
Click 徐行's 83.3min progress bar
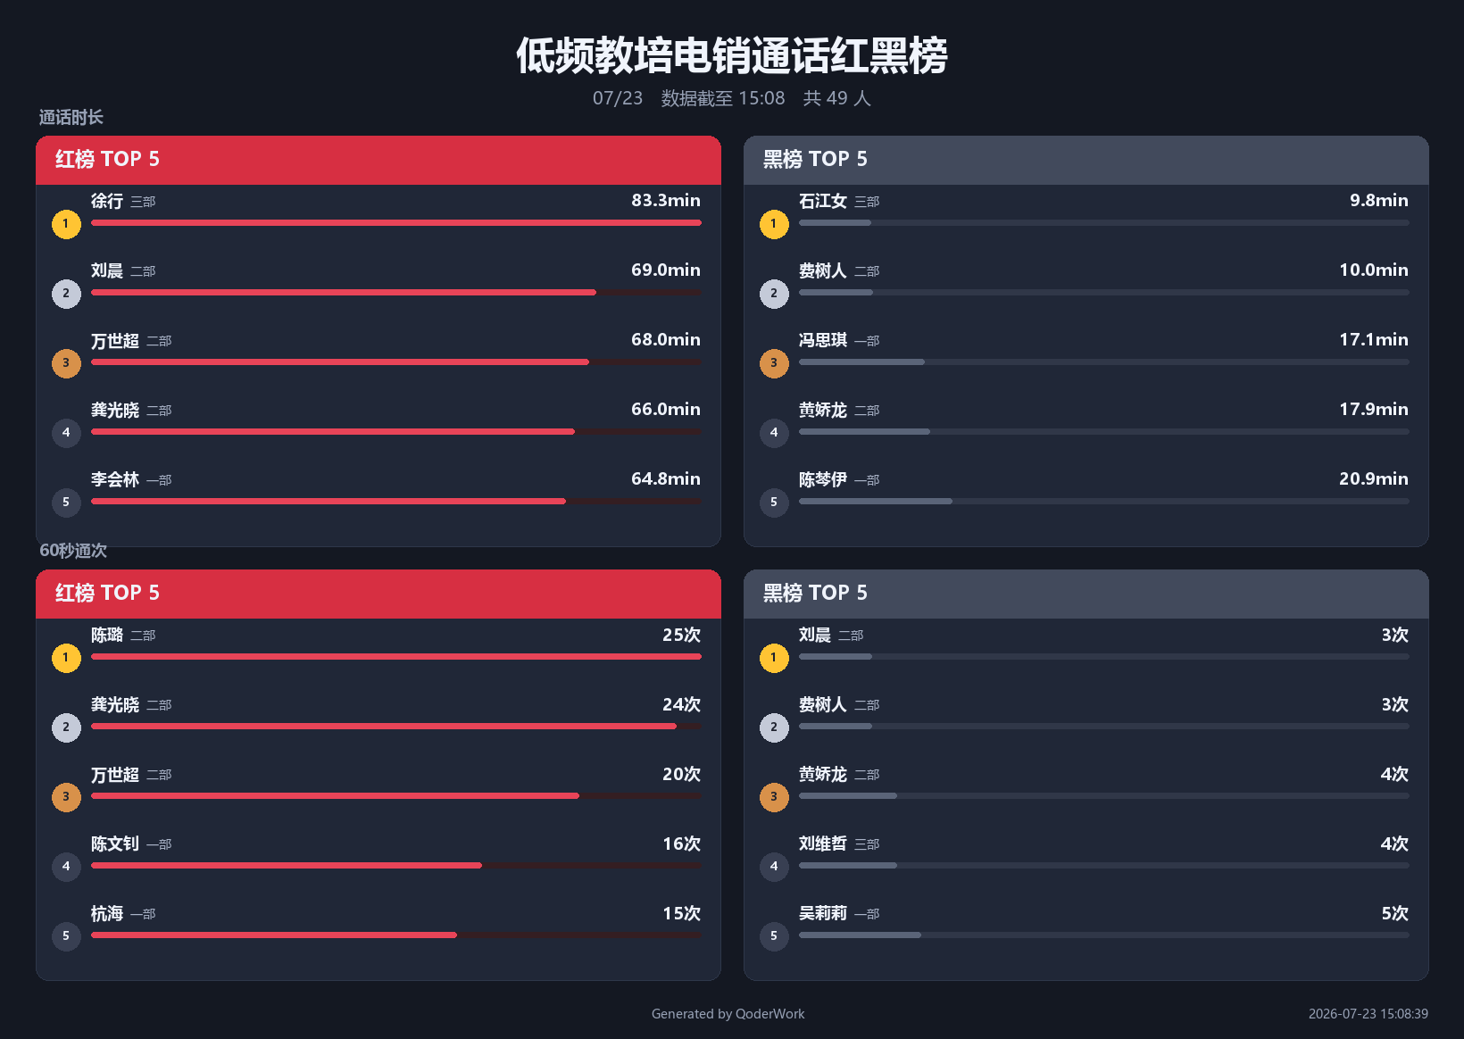(396, 222)
